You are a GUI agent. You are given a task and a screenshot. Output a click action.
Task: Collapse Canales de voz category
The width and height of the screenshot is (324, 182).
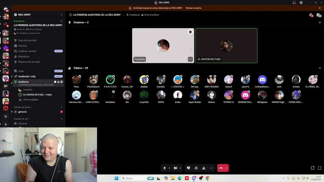pyautogui.click(x=22, y=119)
